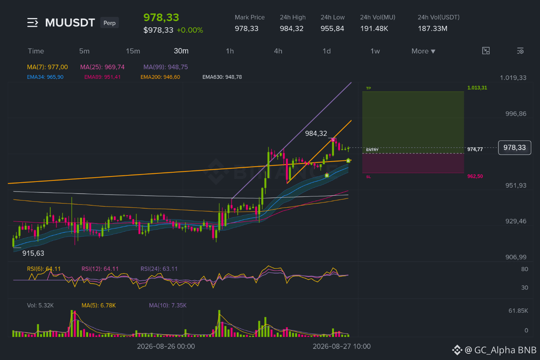Tap the B buy marker on the orange line

tap(348, 160)
